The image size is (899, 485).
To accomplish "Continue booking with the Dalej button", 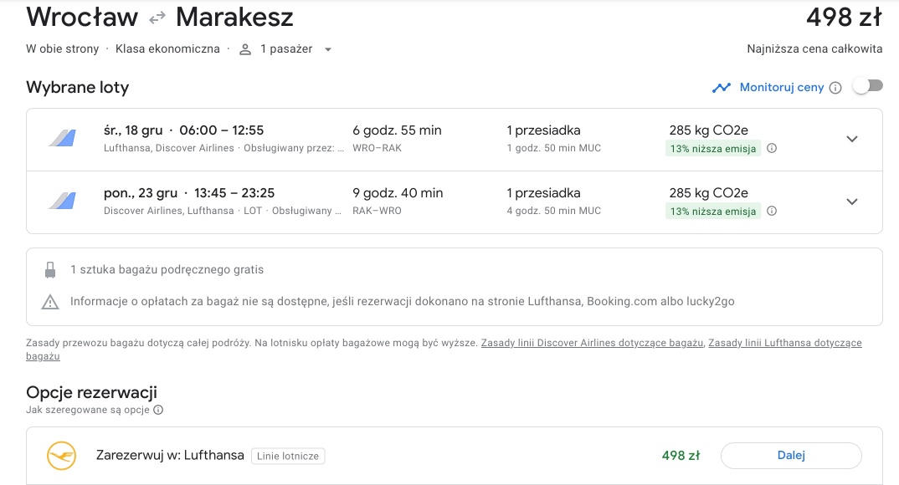I will (791, 456).
